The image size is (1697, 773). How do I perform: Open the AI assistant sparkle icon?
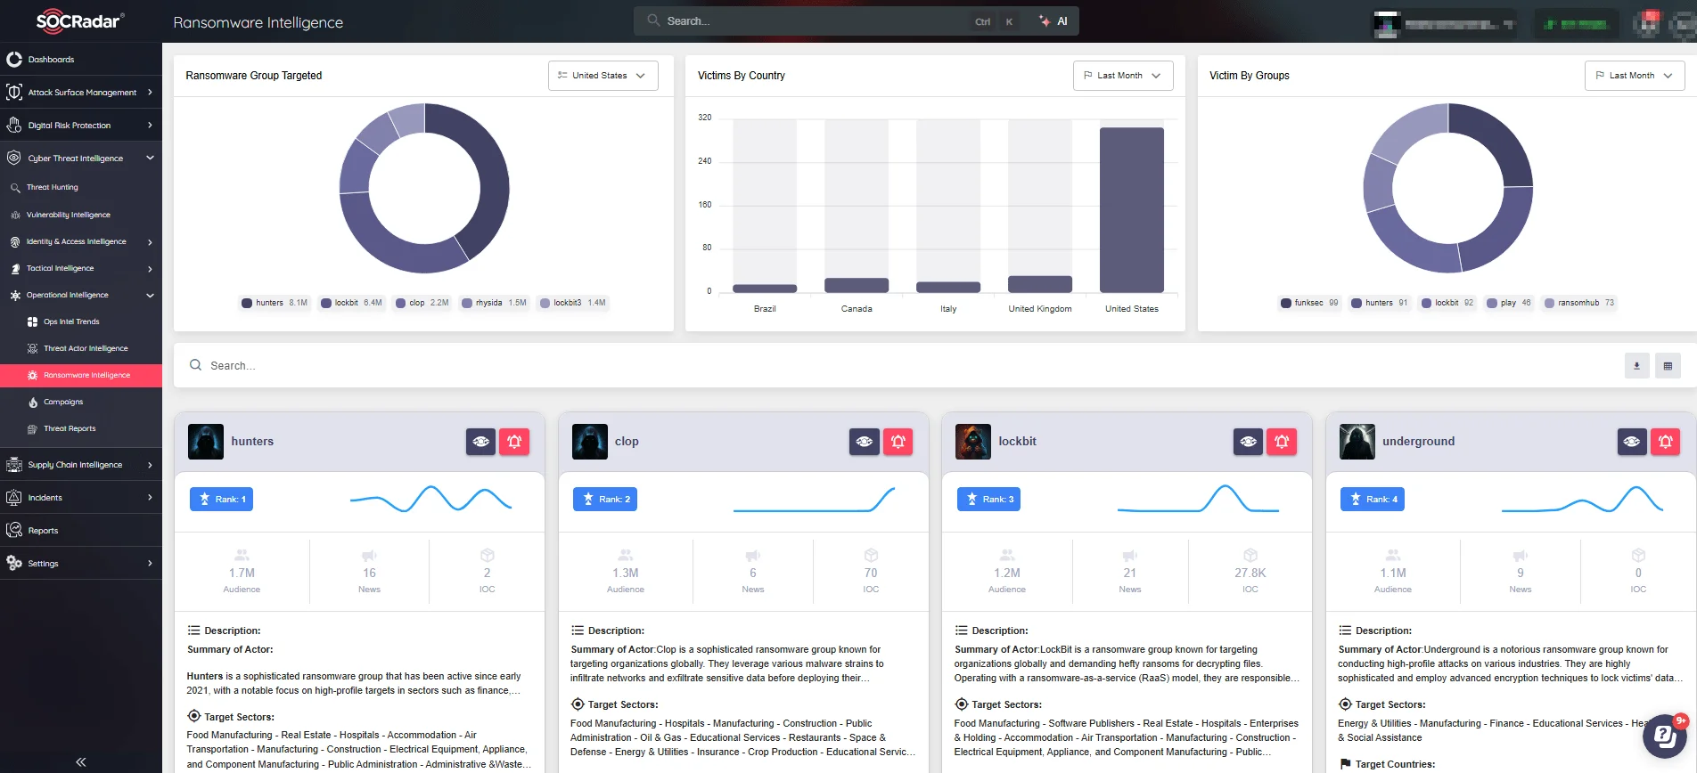[1045, 21]
